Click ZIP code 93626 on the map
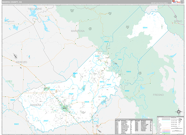Viewport: 186px width, 135px height. [104, 97]
